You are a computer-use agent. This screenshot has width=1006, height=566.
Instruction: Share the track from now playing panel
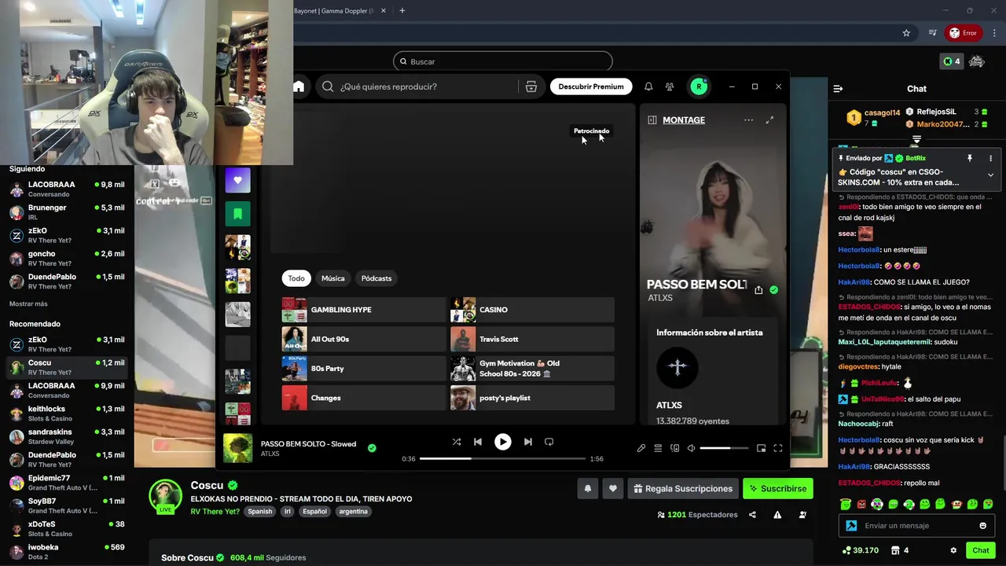pos(758,290)
